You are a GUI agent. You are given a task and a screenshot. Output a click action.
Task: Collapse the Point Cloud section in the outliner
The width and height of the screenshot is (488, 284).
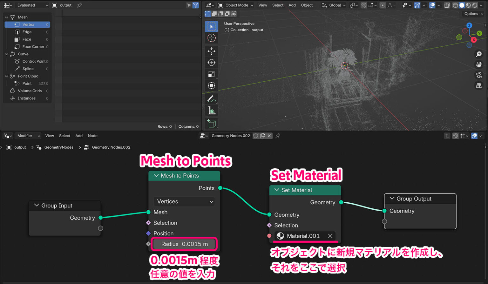6,76
